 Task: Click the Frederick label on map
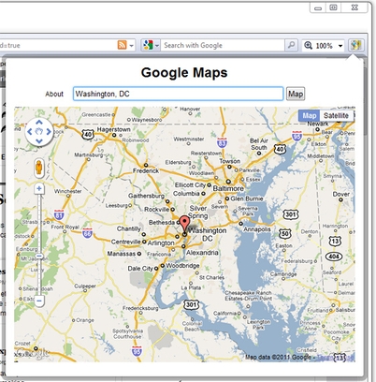(146, 170)
